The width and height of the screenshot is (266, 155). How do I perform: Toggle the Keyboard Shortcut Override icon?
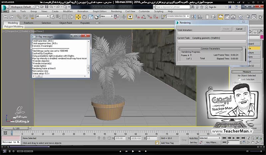130,17
